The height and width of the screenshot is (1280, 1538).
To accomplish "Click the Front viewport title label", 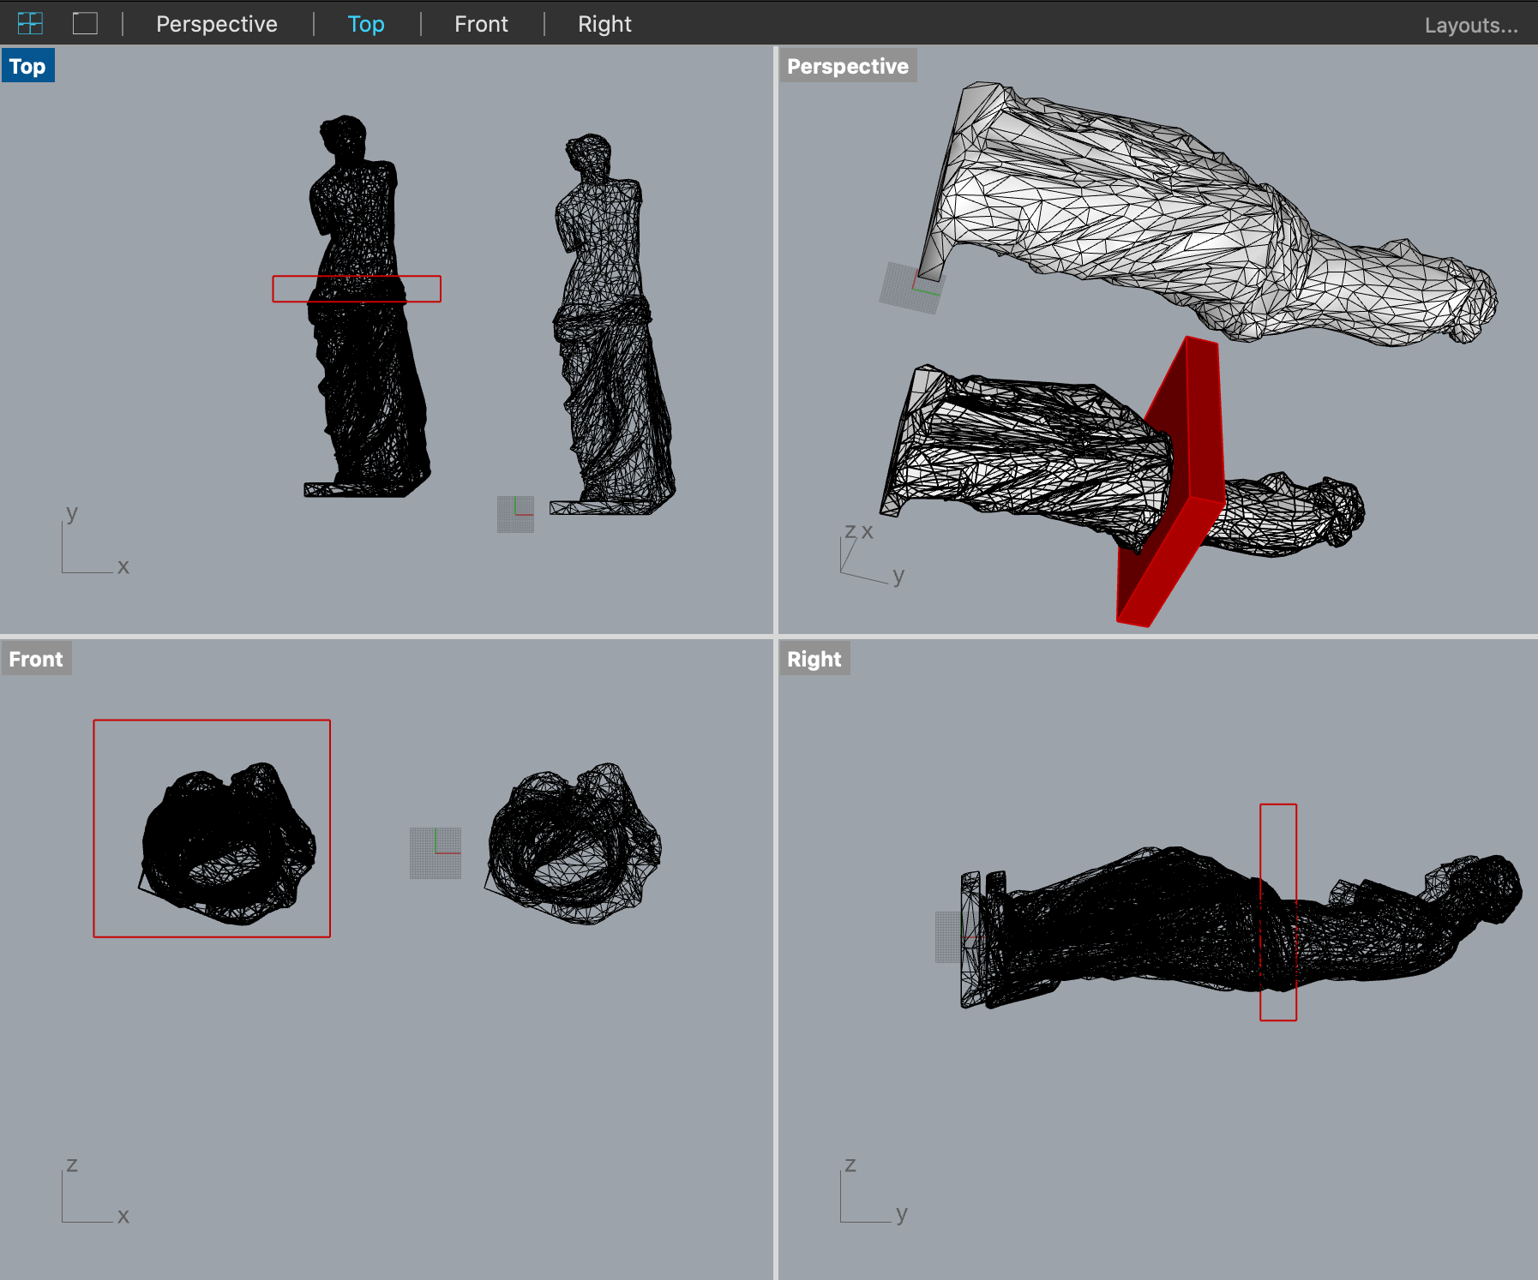I will pyautogui.click(x=36, y=659).
